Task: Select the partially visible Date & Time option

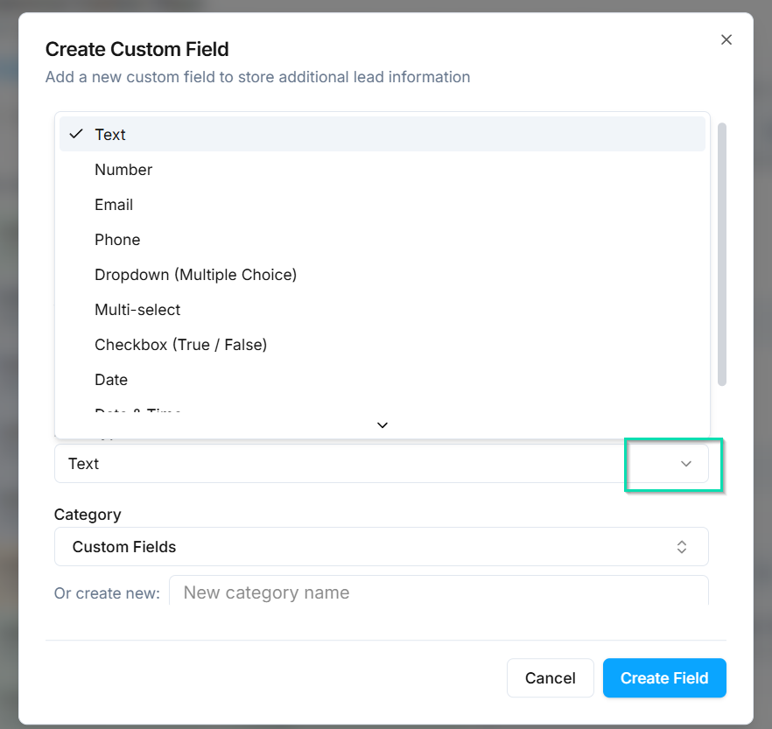Action: click(138, 411)
